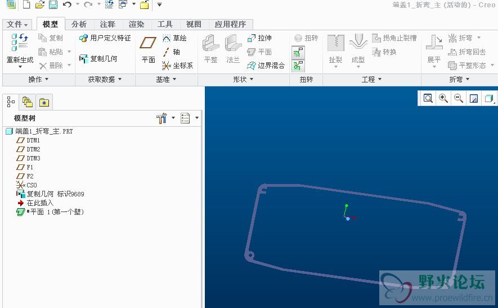Viewport: 498px width, 308px height.
Task: Open the Sketch (草绘) tool
Action: click(x=174, y=38)
